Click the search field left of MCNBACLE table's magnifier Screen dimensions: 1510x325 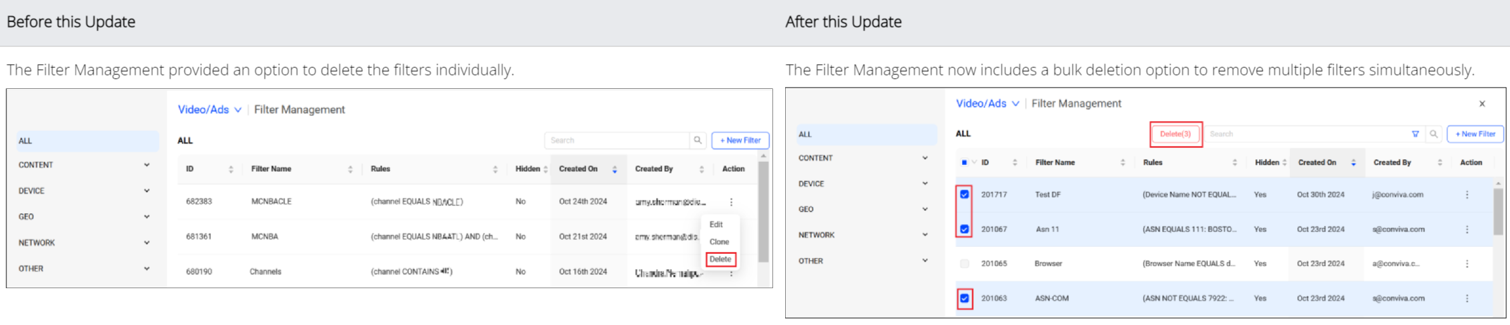coord(616,140)
